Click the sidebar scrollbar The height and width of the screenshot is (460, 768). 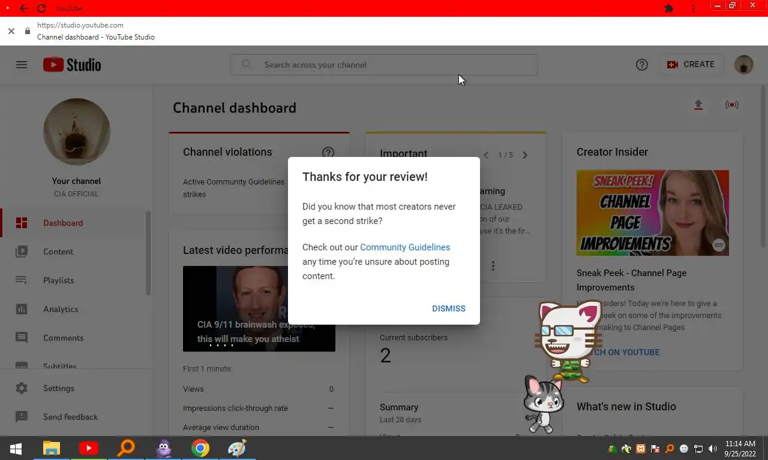[x=148, y=253]
